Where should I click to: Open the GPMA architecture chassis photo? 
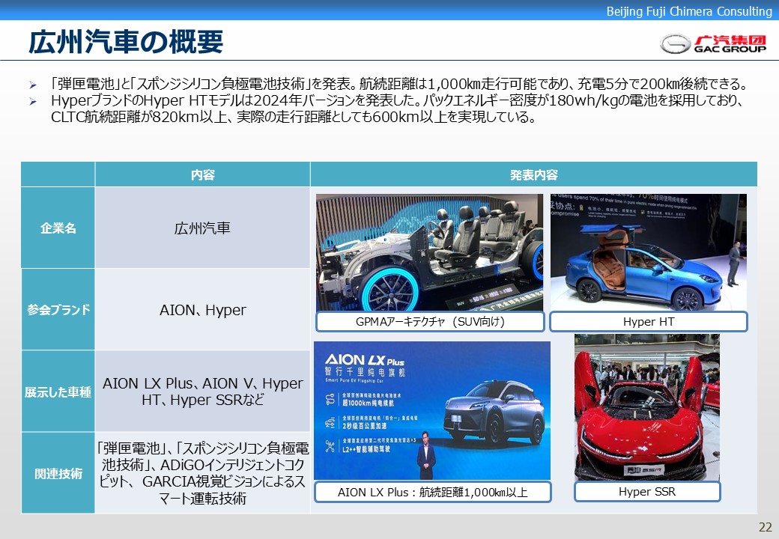430,252
